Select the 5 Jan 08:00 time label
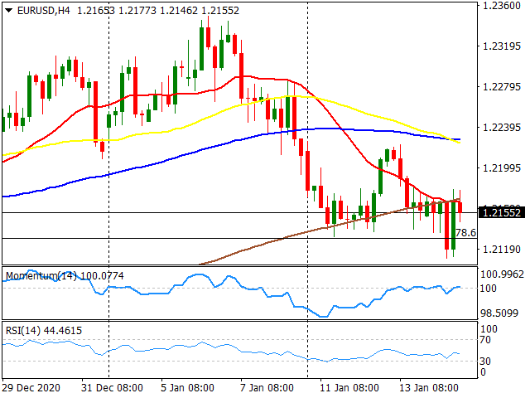Viewport: 530px width, 398px height. click(190, 387)
